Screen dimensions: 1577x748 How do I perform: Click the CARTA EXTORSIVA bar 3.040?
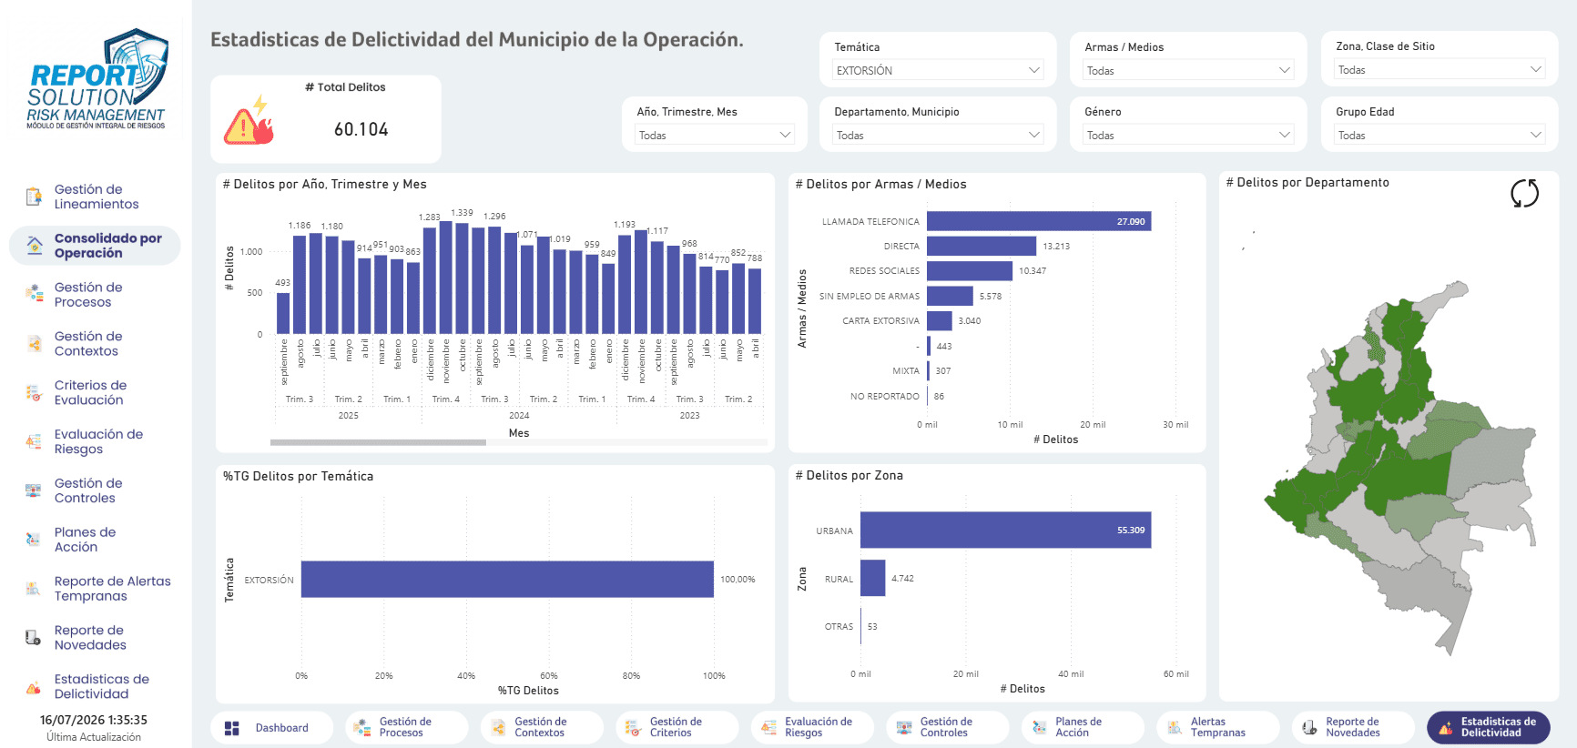tap(940, 320)
